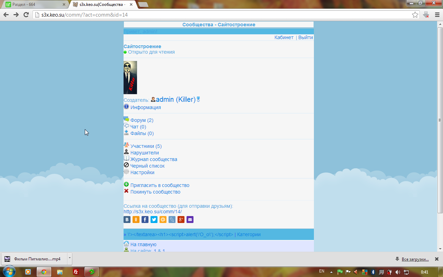Screen dimensions: 443x277
Task: Click the Файлы download icon
Action: [x=126, y=133]
